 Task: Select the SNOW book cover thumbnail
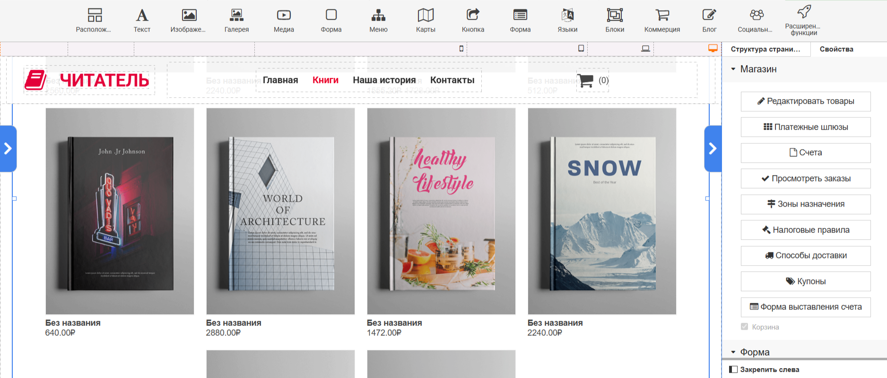tap(602, 211)
